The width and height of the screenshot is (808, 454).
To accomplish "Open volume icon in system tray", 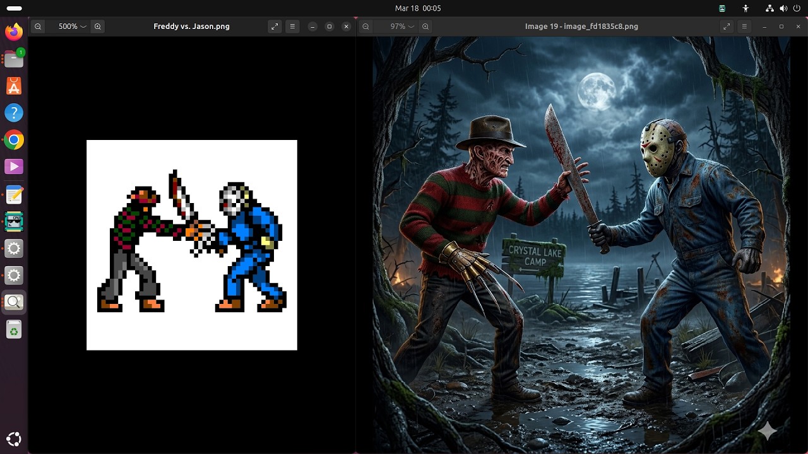I will pyautogui.click(x=783, y=8).
